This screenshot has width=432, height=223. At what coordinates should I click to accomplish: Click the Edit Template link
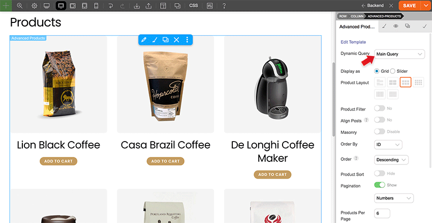(x=353, y=42)
